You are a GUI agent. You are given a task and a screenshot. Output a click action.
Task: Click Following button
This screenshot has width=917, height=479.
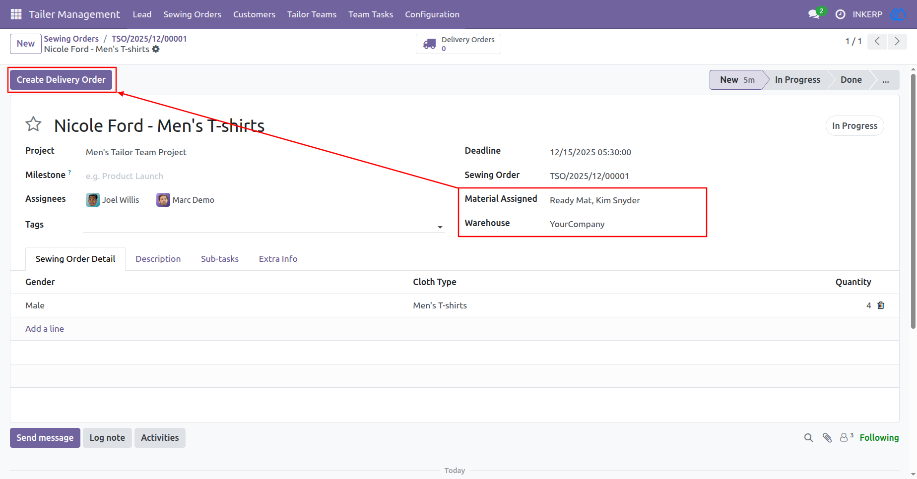pos(879,438)
